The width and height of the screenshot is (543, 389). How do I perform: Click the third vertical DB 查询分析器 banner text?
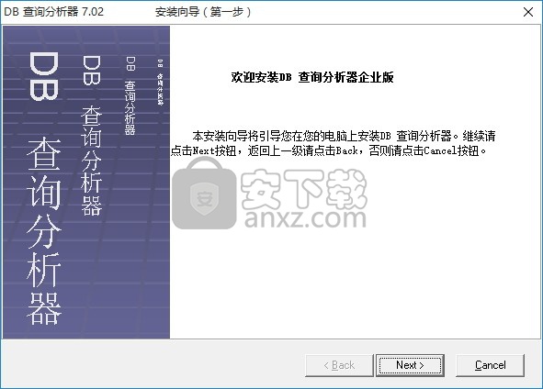130,95
